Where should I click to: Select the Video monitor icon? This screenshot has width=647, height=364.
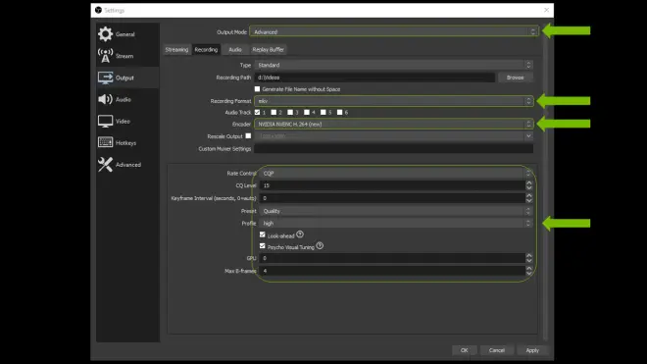click(105, 121)
